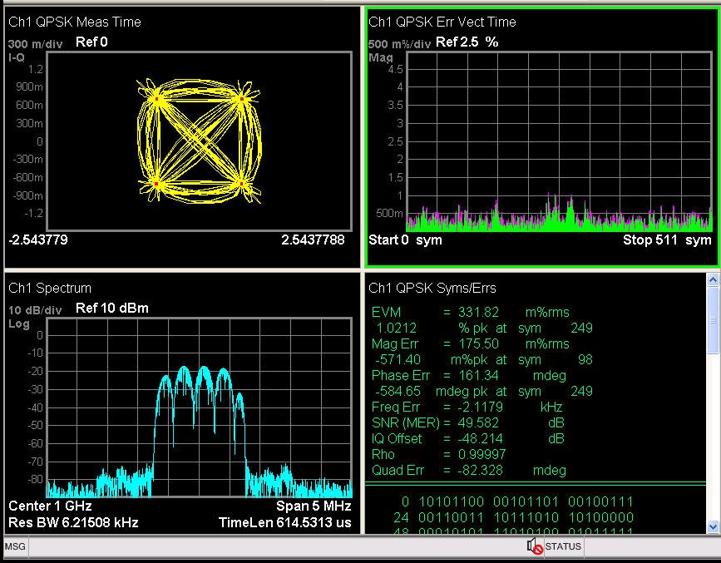Select the Ch1 QPSK Err Vect Time title

(439, 22)
